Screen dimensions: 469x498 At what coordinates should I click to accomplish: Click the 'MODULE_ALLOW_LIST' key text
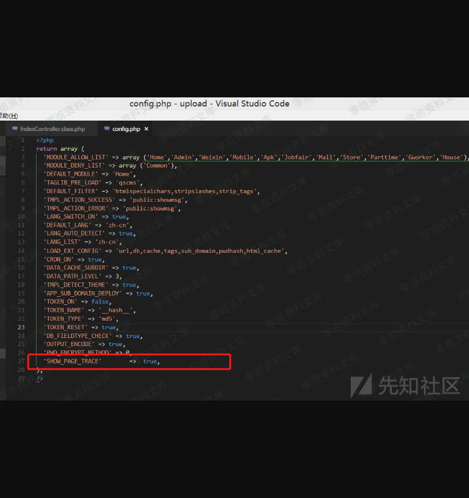[75, 157]
